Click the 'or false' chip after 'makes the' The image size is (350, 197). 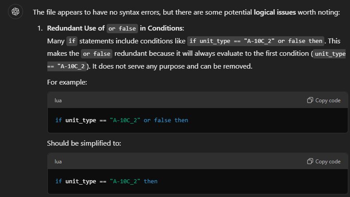pos(96,54)
